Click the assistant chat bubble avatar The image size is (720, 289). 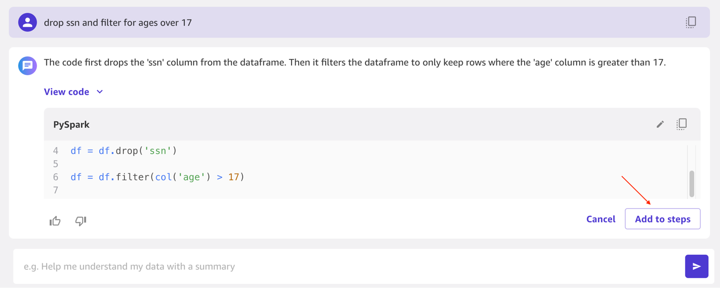(x=28, y=65)
